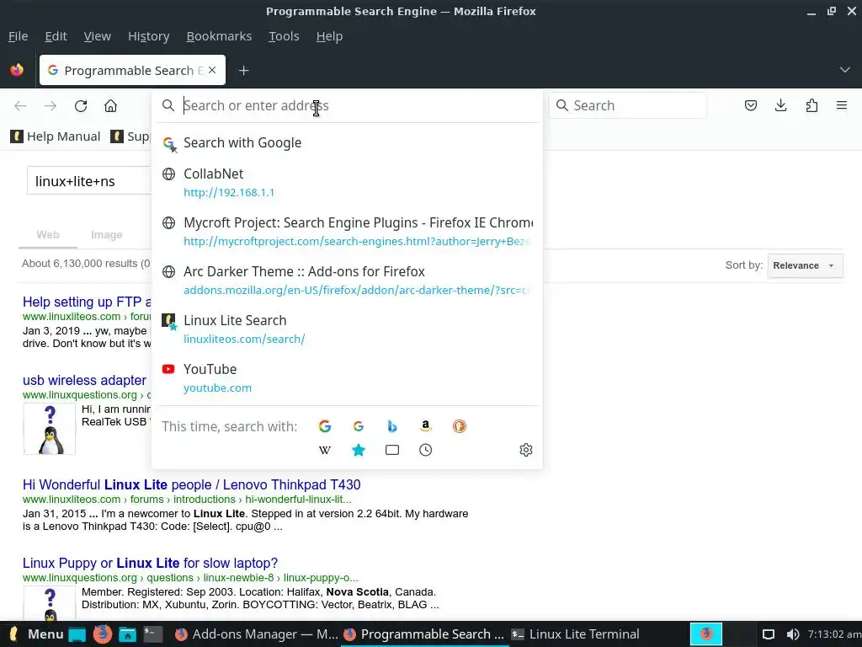Choose the second Google one-off search icon
Screen dimensions: 862x647
(359, 425)
